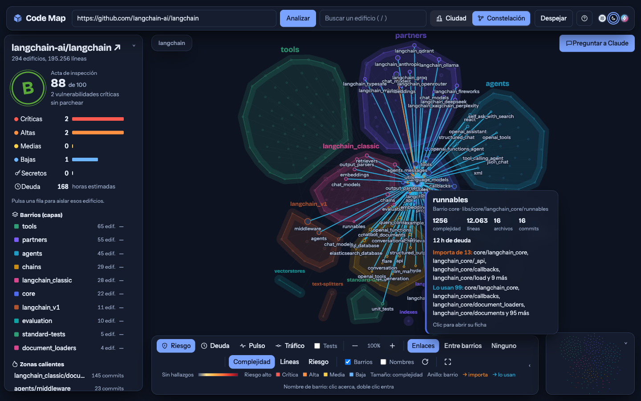Viewport: 641px width, 401px height.
Task: Dash toggle on the document_loaders district row
Action: 122,348
